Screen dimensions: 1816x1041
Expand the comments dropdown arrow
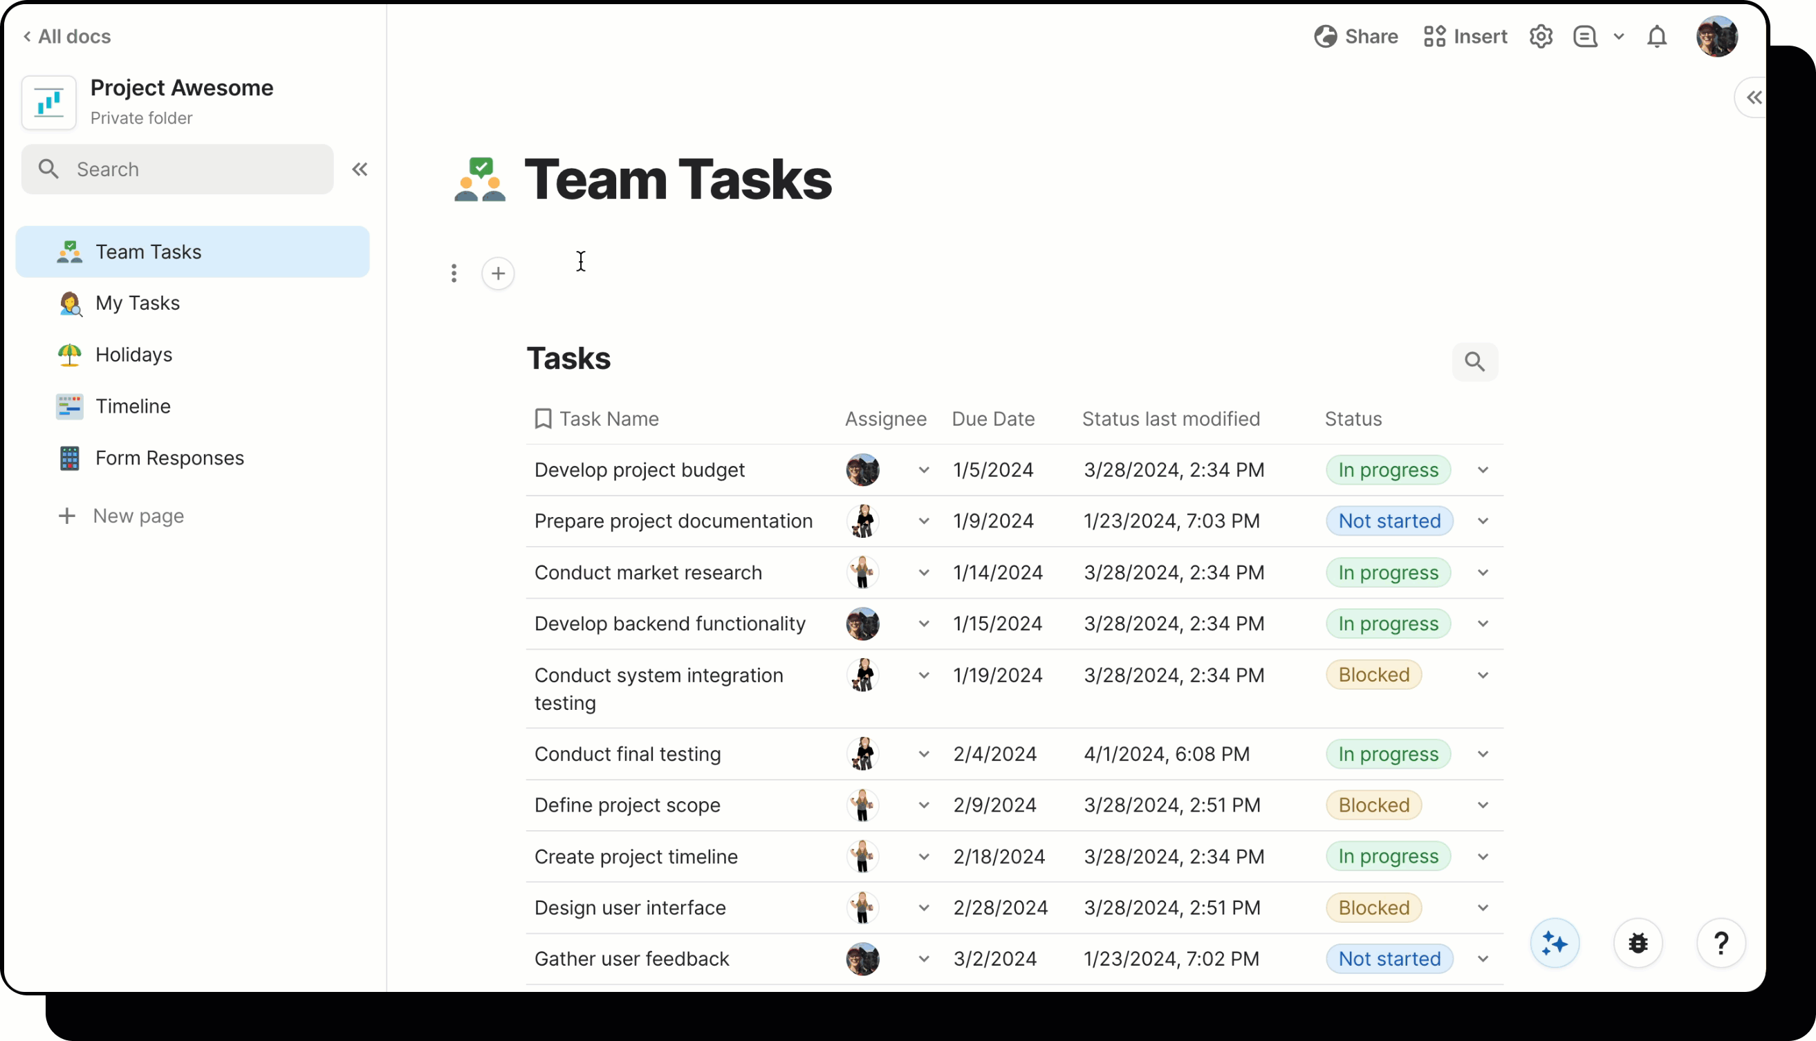pyautogui.click(x=1619, y=37)
